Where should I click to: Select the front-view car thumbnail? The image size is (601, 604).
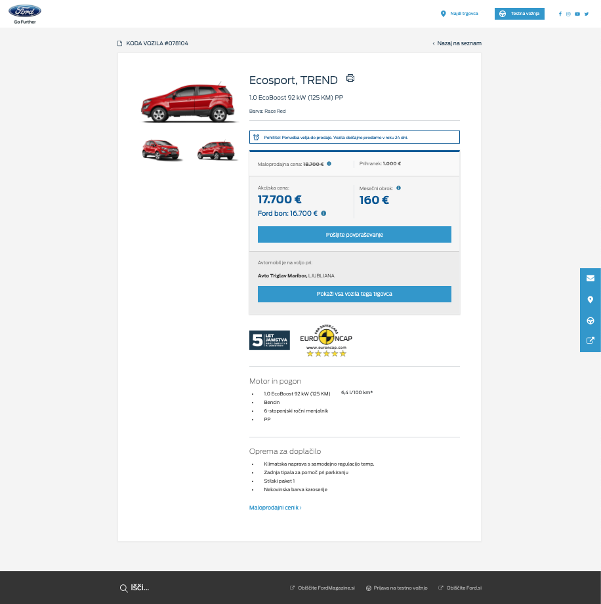(161, 150)
